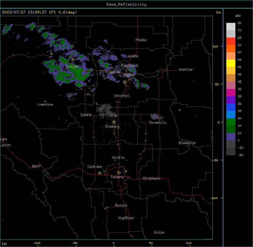Click the Lake Louise map label
Viewport: 253px width, 247px height.
coord(5,142)
